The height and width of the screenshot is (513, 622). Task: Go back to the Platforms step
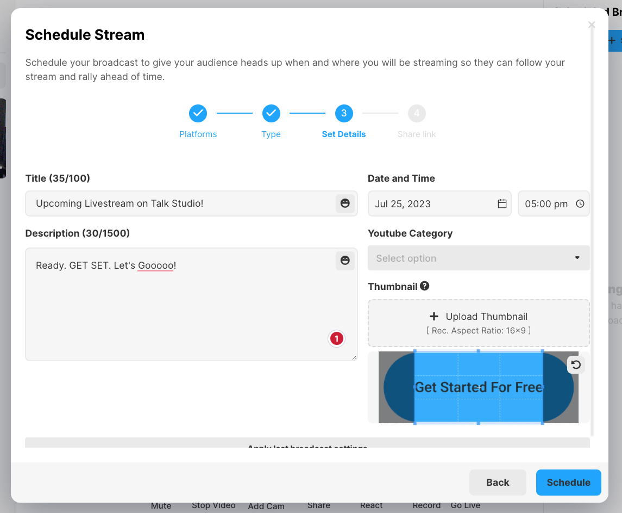(x=198, y=113)
